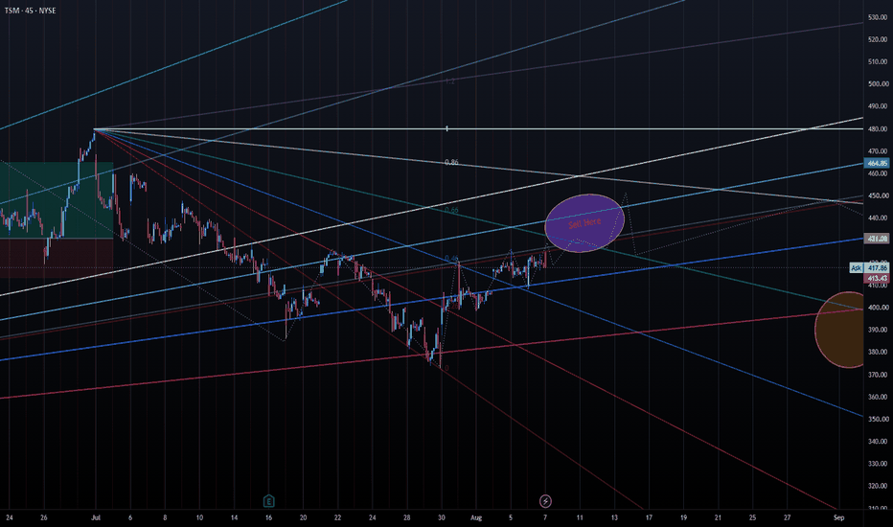Click the Fibonacci level label '0.86'

[x=451, y=162]
